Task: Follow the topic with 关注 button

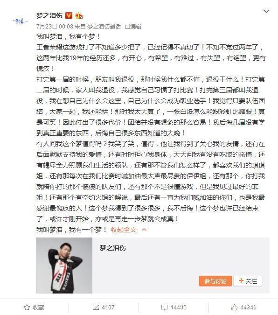Action: (248, 281)
